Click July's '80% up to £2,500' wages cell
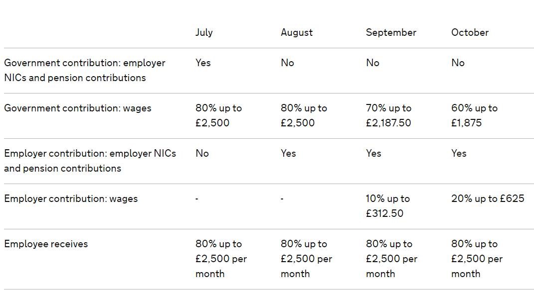 click(218, 115)
